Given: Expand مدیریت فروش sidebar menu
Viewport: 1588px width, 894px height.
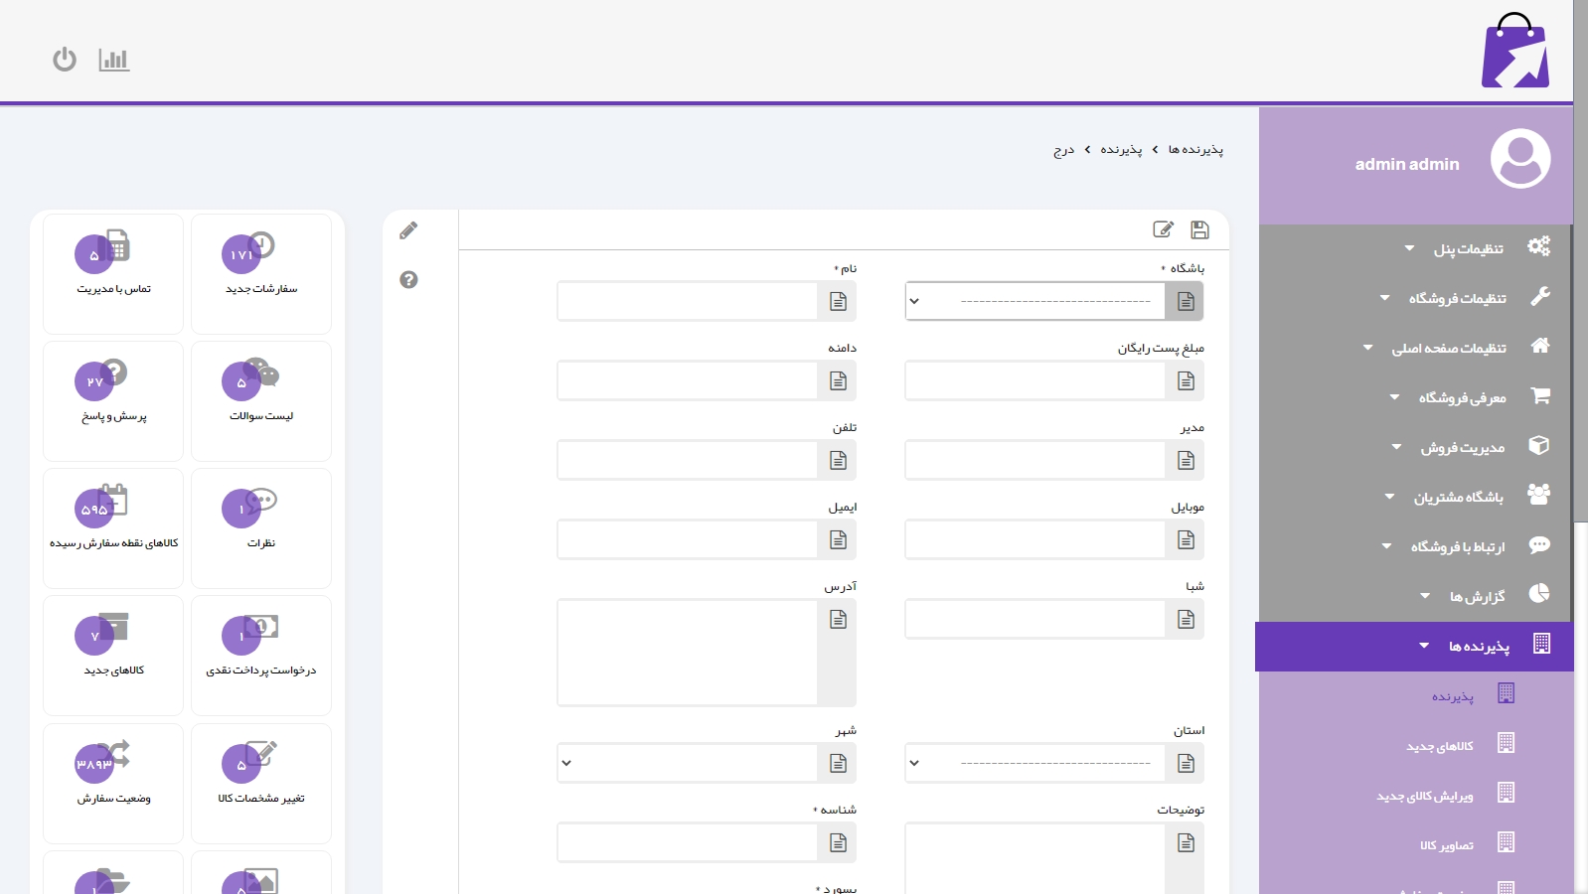Looking at the screenshot, I should pyautogui.click(x=1462, y=448).
